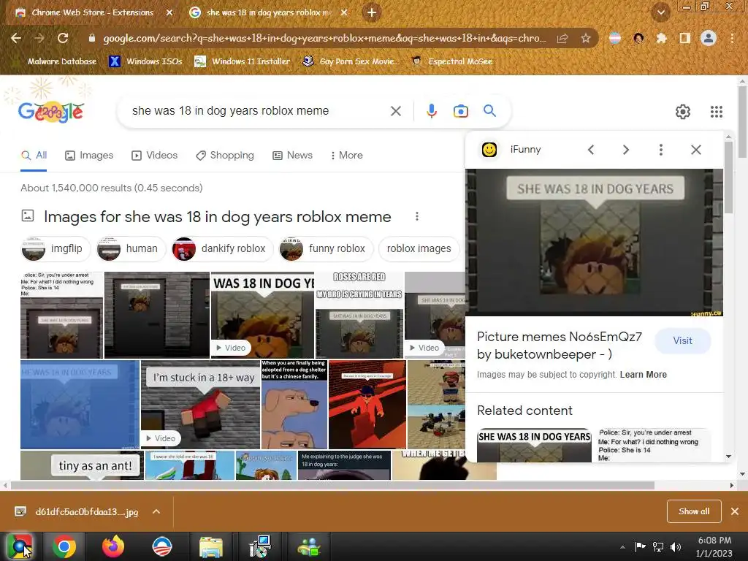This screenshot has height=561, width=748.
Task: Select the All results tab
Action: pyautogui.click(x=34, y=156)
